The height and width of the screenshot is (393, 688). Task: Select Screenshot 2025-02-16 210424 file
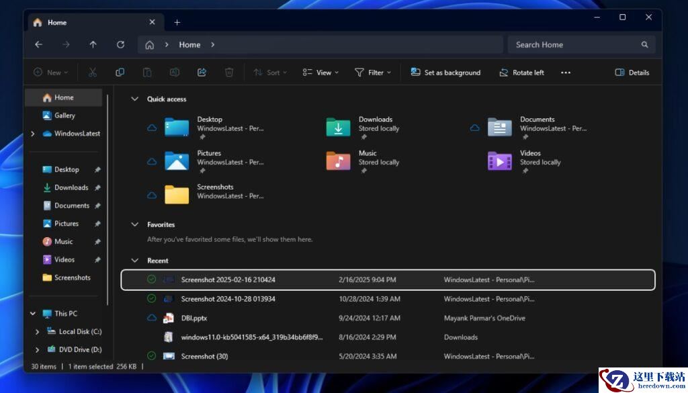click(388, 280)
